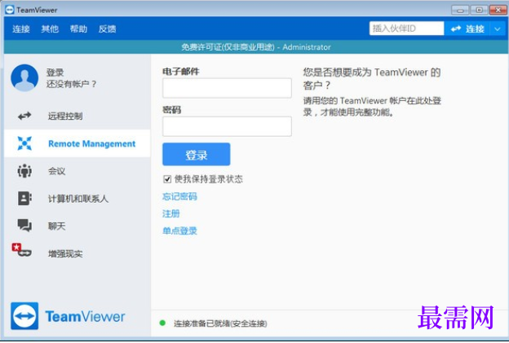Click the blue 登录 sign-in button
Viewport: 509px width, 343px height.
[x=197, y=154]
